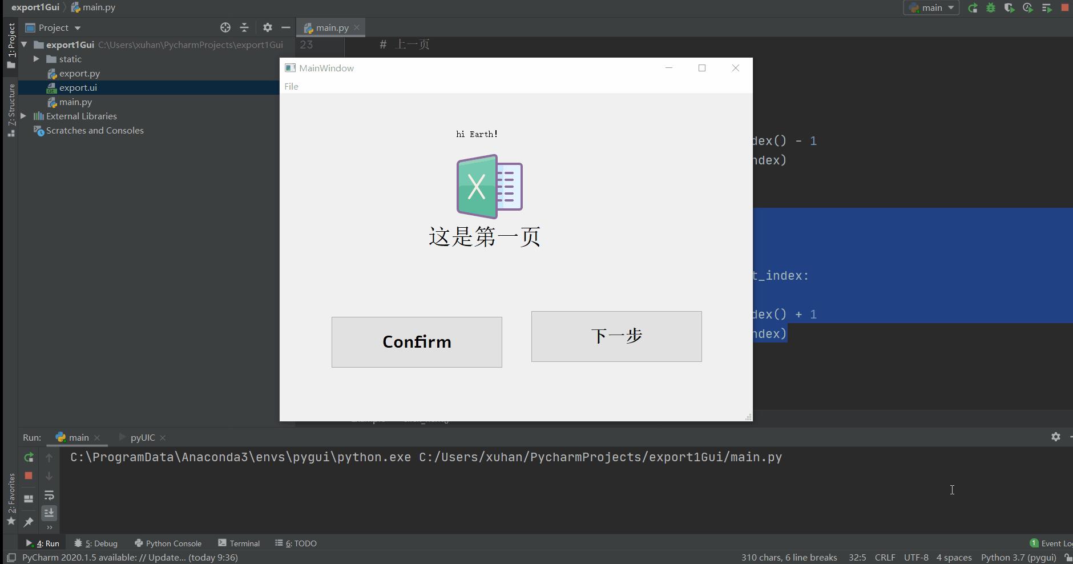
Task: Pin the Run tool window
Action: pos(27,522)
